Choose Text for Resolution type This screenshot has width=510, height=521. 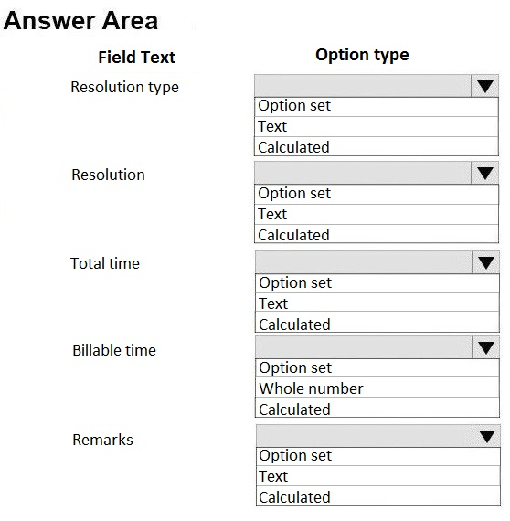click(377, 127)
